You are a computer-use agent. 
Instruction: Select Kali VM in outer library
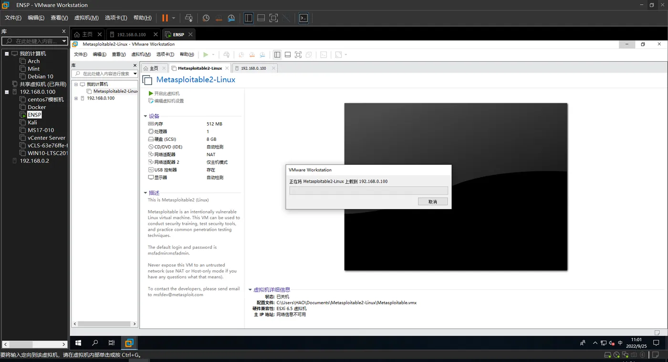(x=32, y=122)
